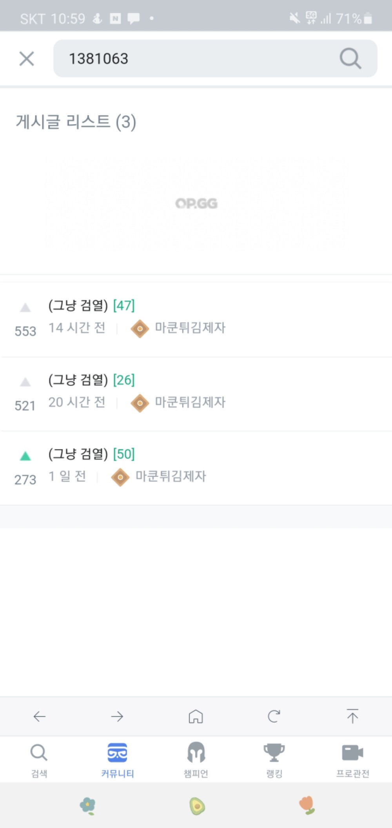Image resolution: width=392 pixels, height=828 pixels.
Task: Toggle the green upvote on 273-vote post
Action: (25, 456)
